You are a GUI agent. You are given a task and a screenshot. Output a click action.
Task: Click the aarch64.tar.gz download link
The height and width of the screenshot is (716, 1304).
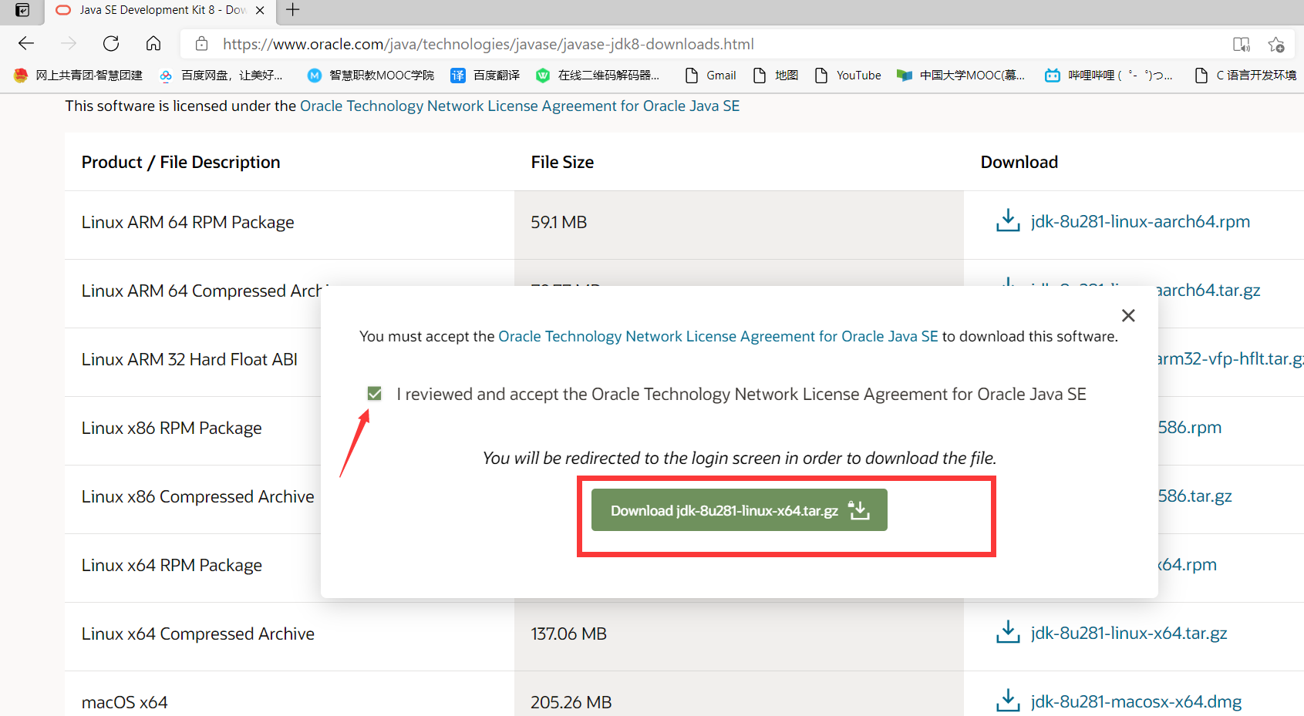pyautogui.click(x=1209, y=290)
